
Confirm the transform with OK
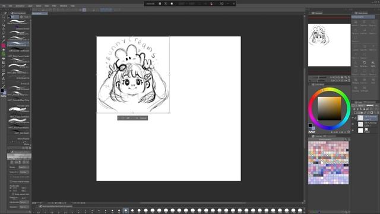point(125,118)
